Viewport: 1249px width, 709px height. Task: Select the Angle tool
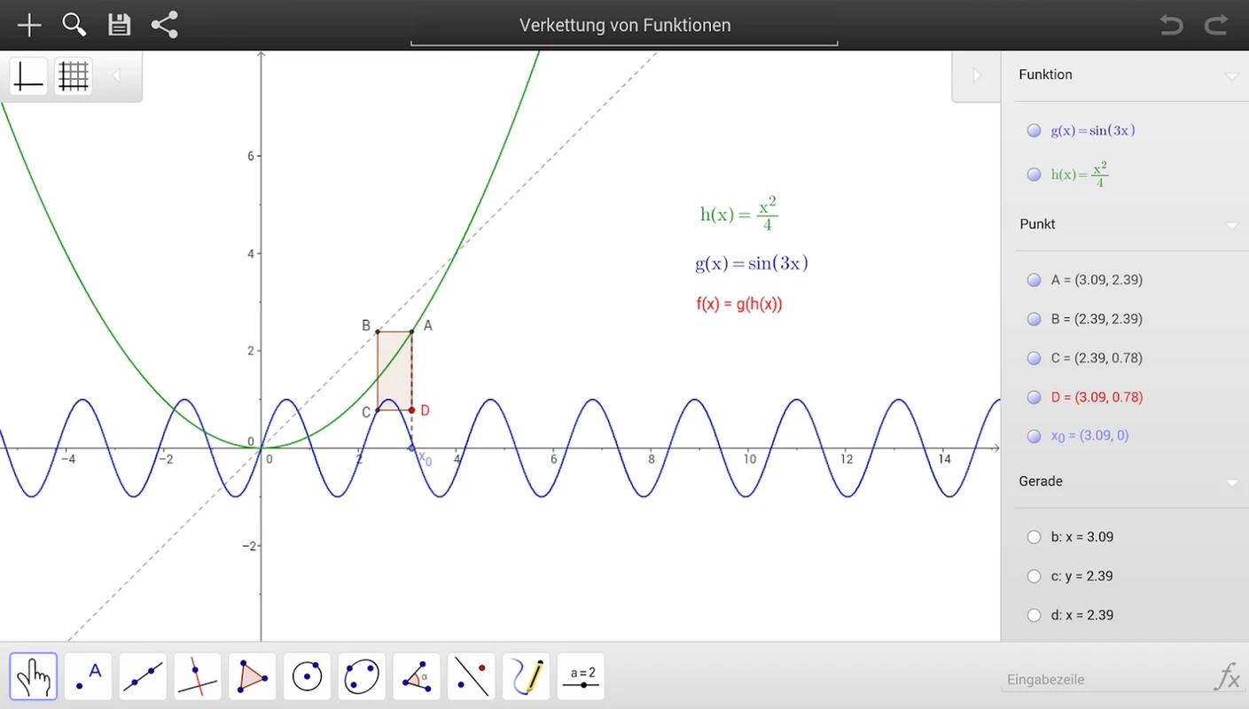click(x=417, y=677)
